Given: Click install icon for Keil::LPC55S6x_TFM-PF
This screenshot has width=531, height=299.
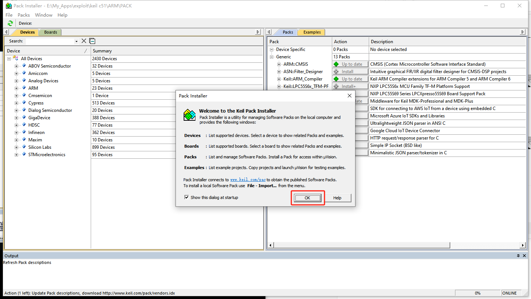Looking at the screenshot, I should 336,86.
